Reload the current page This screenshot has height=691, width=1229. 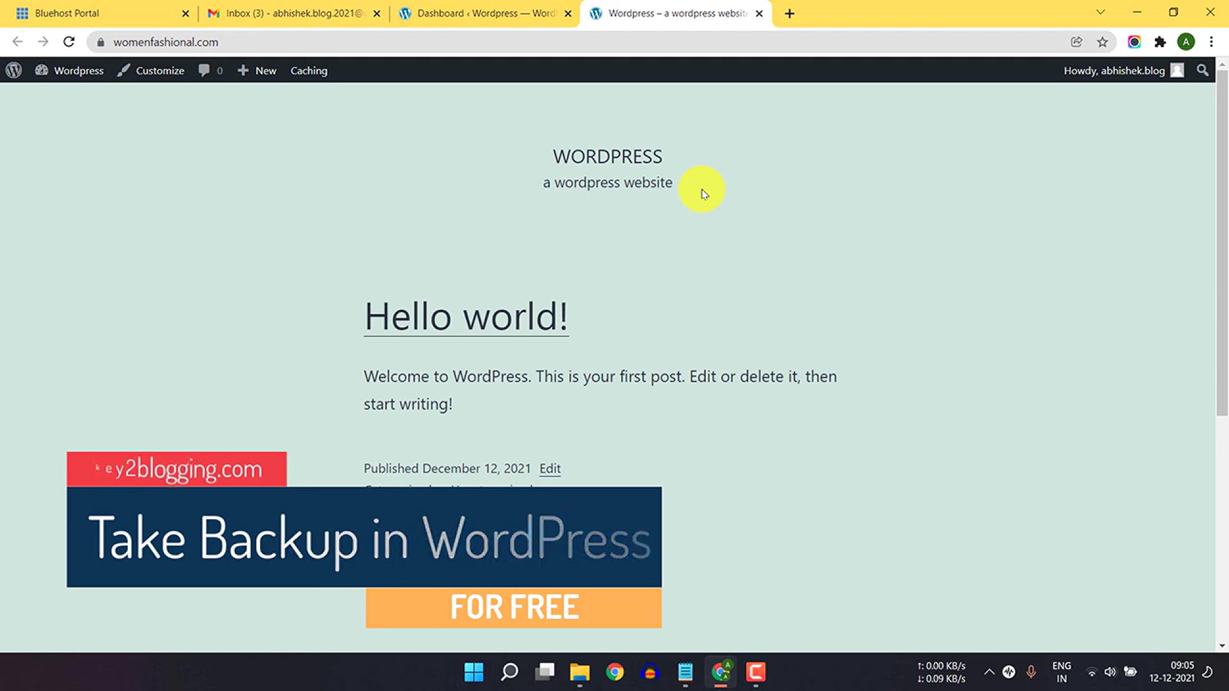tap(69, 42)
